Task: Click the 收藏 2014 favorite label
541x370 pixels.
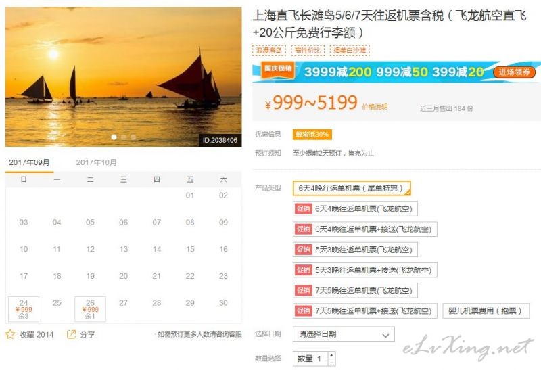Action: (37, 334)
